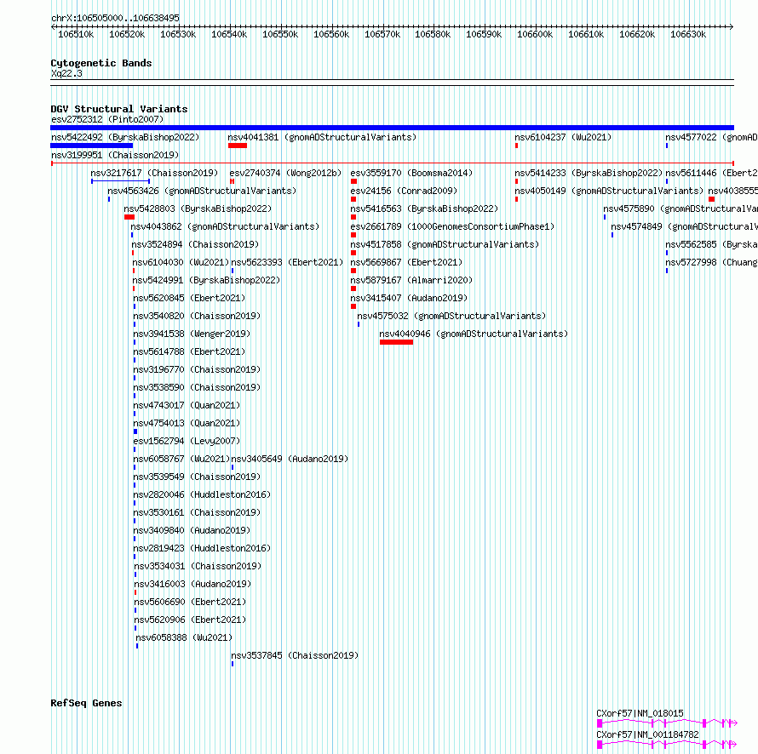758x754 pixels.
Task: Open nsv5614788 (Ebert2021) variant
Action: pyautogui.click(x=189, y=351)
